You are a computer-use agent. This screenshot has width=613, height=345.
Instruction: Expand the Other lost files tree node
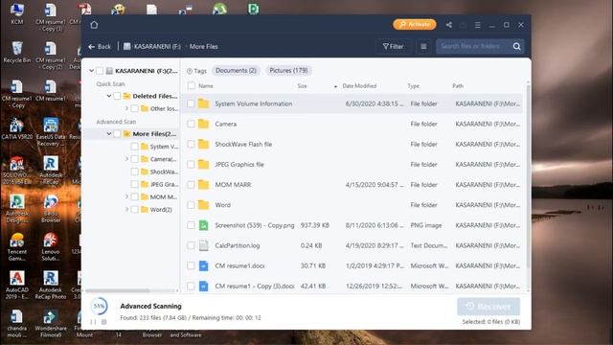[126, 108]
